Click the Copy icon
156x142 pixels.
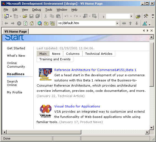(x=52, y=16)
